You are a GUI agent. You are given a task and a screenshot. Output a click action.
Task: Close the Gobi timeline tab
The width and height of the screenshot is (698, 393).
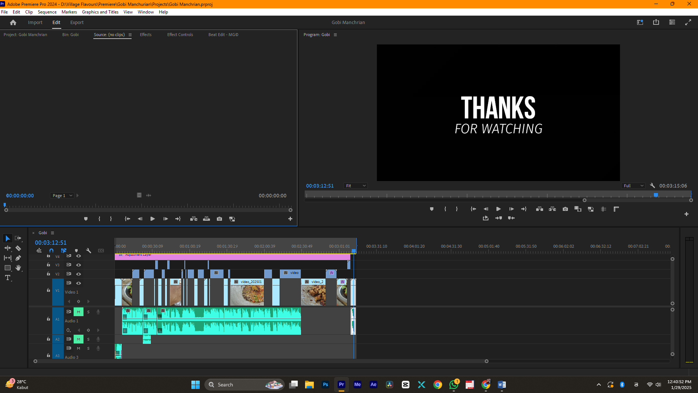coord(33,233)
